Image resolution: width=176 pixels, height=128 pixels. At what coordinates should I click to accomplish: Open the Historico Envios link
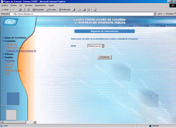coord(15,48)
